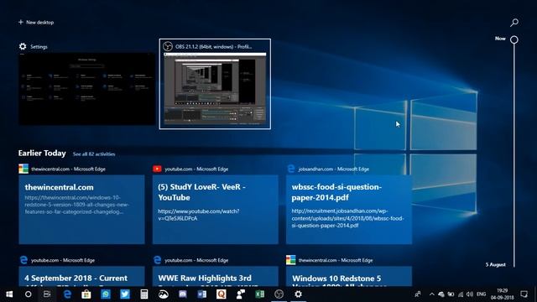537x302 pixels.
Task: Switch to the Settings window thumbnail
Action: coord(86,89)
